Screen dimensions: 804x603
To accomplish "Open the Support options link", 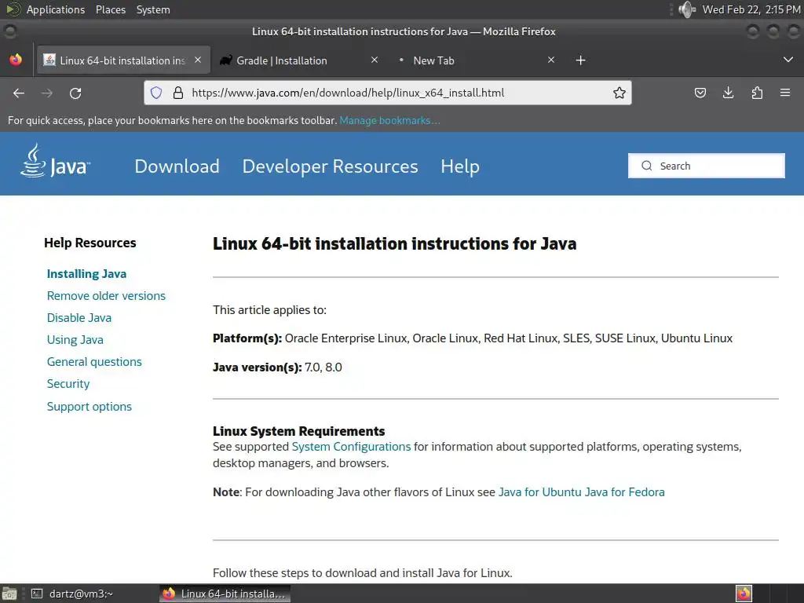I will tap(90, 407).
